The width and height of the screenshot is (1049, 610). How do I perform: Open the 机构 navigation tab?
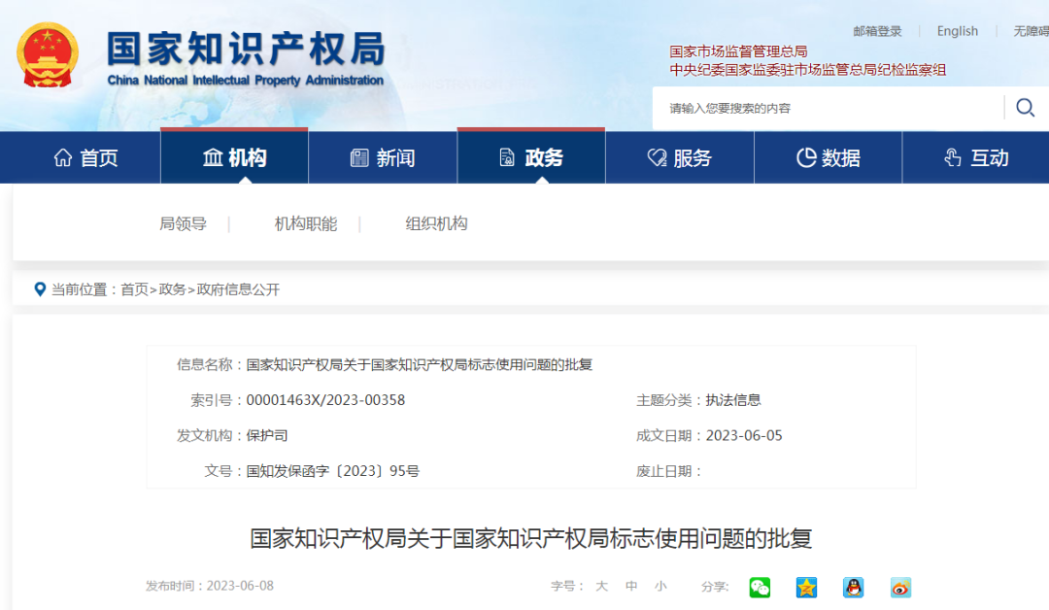pos(234,158)
